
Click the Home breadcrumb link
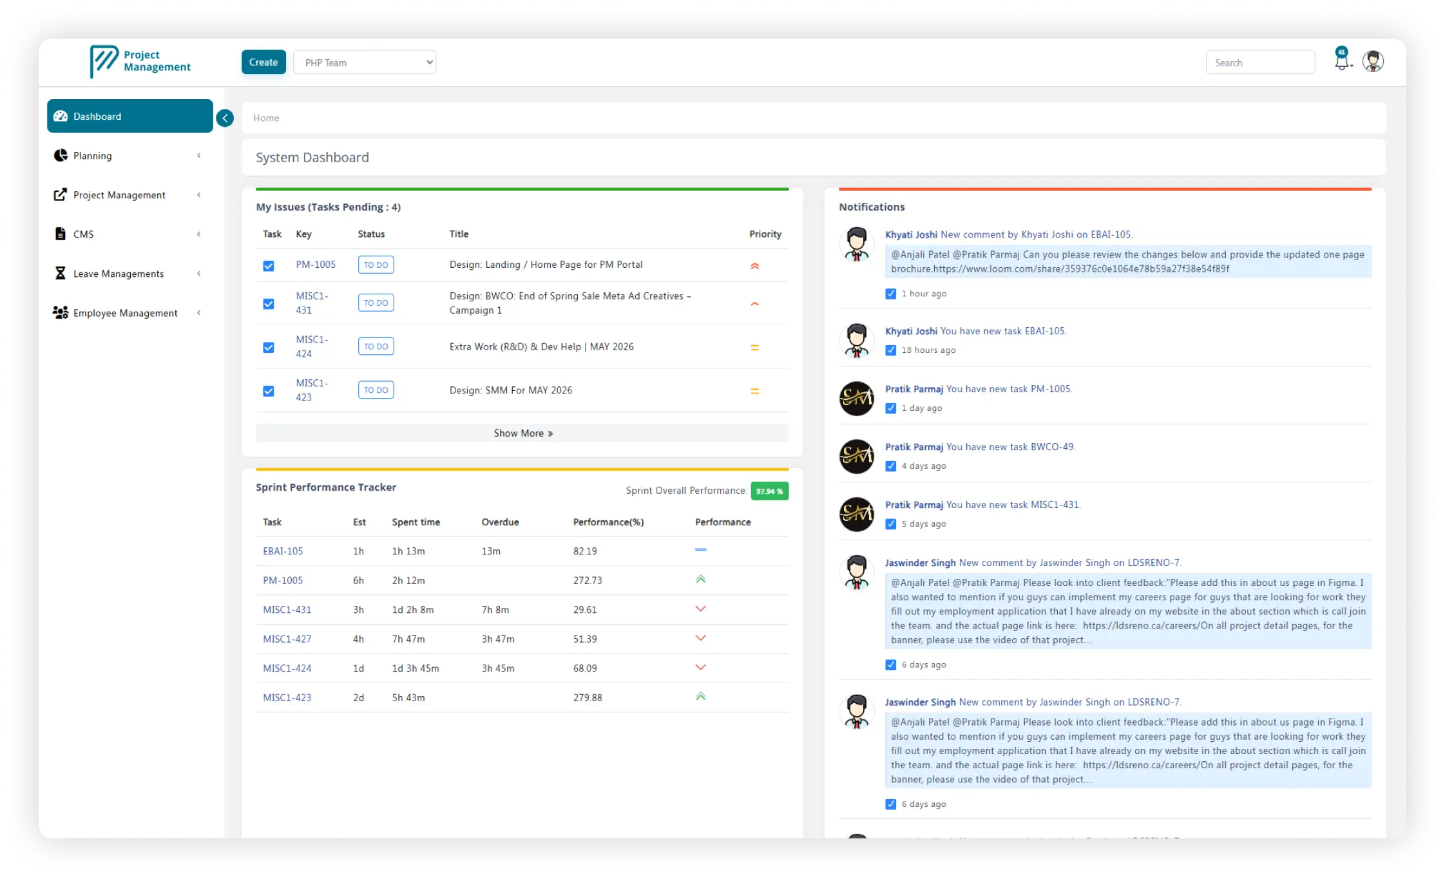(x=266, y=118)
